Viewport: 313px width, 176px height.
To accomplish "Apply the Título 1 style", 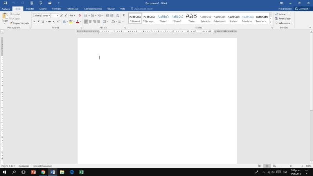I will coord(163,18).
